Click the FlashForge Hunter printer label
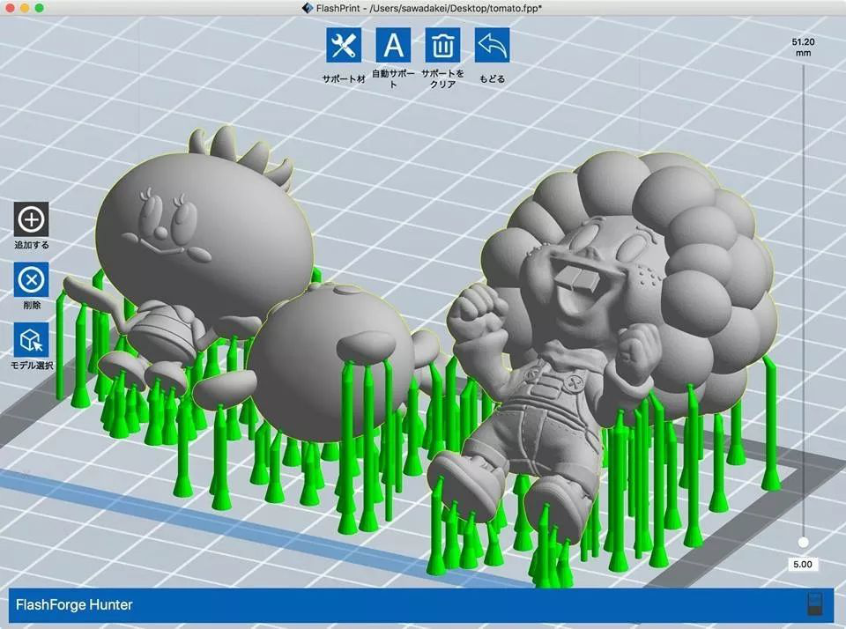Screen dimensions: 846x629 (x=74, y=604)
